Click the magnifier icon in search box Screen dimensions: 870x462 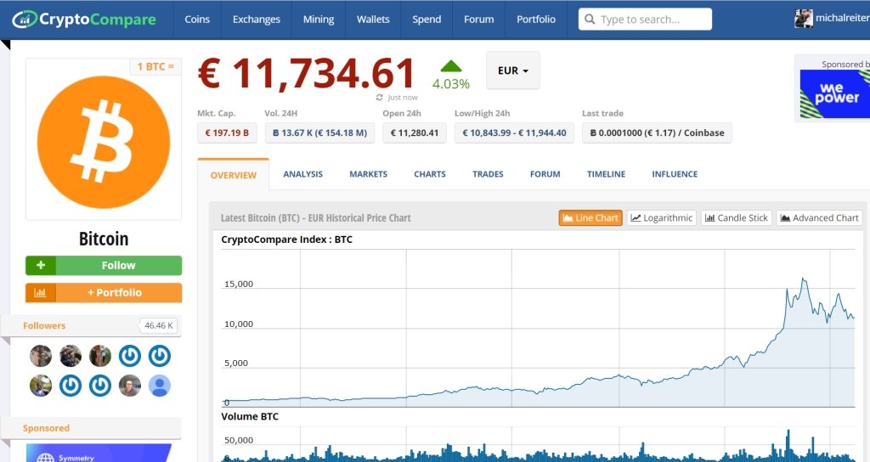click(x=589, y=20)
